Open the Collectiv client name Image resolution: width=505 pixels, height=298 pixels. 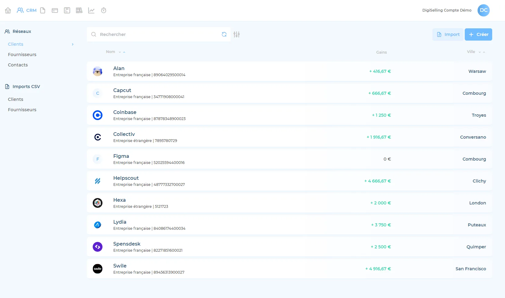tap(124, 134)
